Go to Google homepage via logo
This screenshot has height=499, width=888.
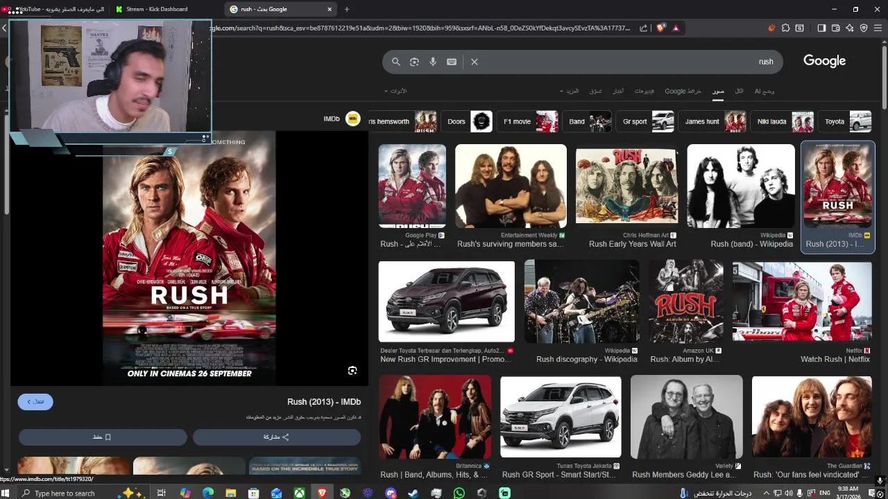coord(824,61)
